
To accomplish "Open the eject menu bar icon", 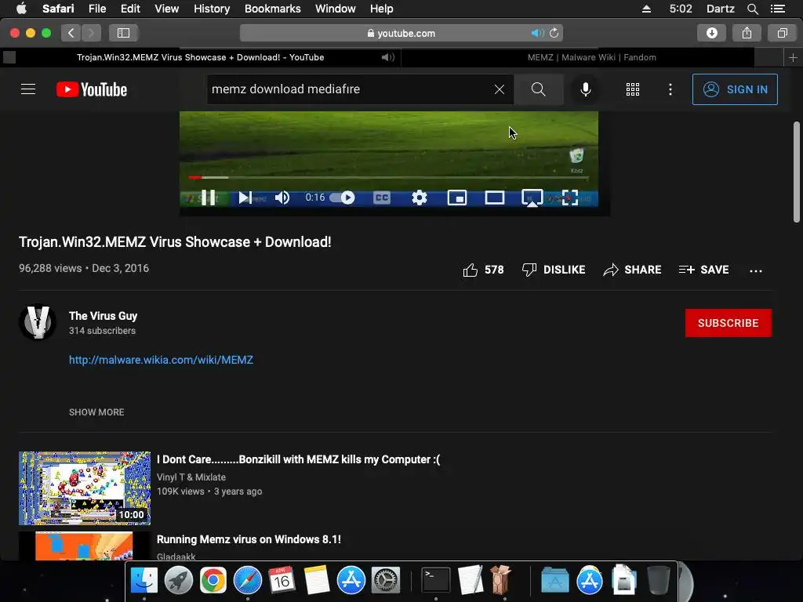I will (646, 9).
